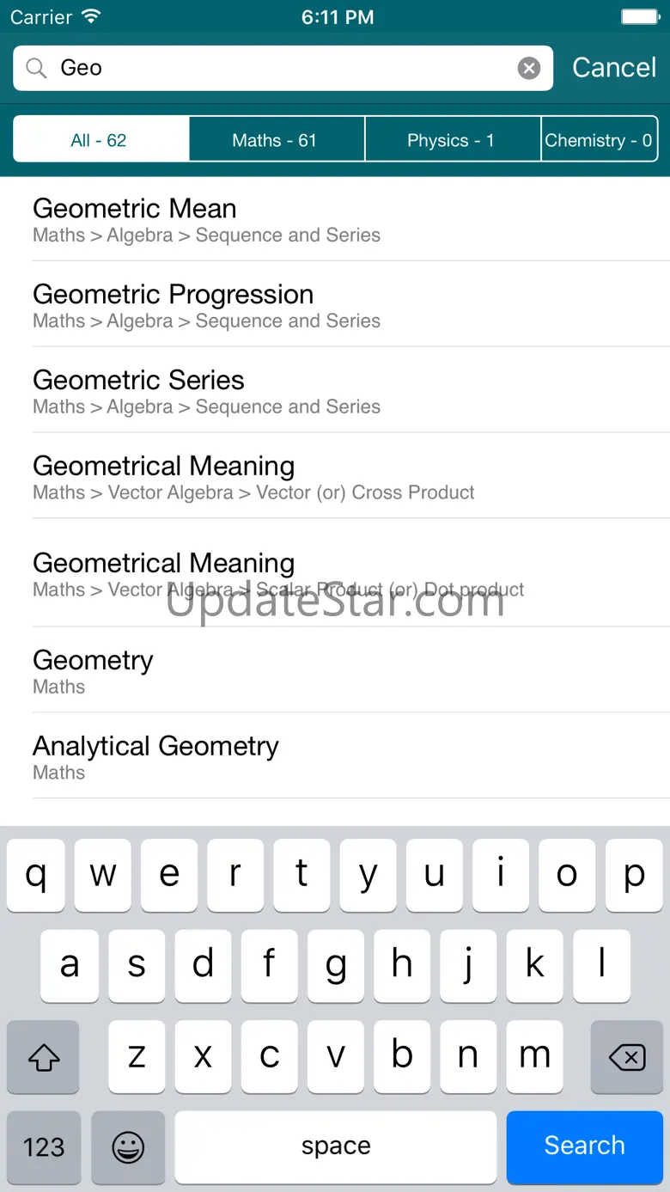This screenshot has width=670, height=1192.
Task: Open the emoji keyboard
Action: tap(128, 1146)
